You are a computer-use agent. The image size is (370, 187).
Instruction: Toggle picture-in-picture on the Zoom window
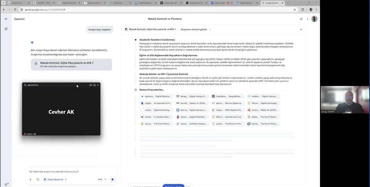tap(94, 85)
